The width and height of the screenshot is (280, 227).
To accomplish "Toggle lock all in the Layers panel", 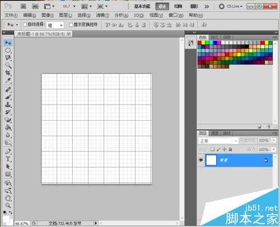I will tap(230, 149).
